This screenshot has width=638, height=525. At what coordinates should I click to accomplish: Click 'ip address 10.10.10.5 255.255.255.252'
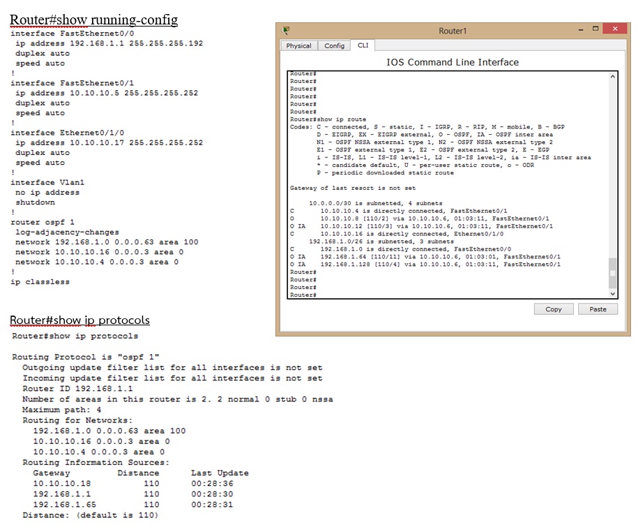point(107,93)
